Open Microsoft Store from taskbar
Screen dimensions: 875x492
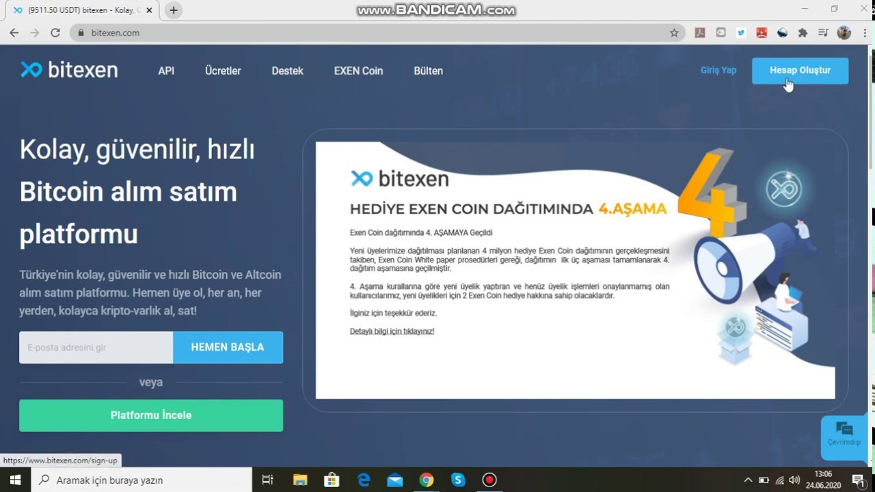click(x=332, y=480)
